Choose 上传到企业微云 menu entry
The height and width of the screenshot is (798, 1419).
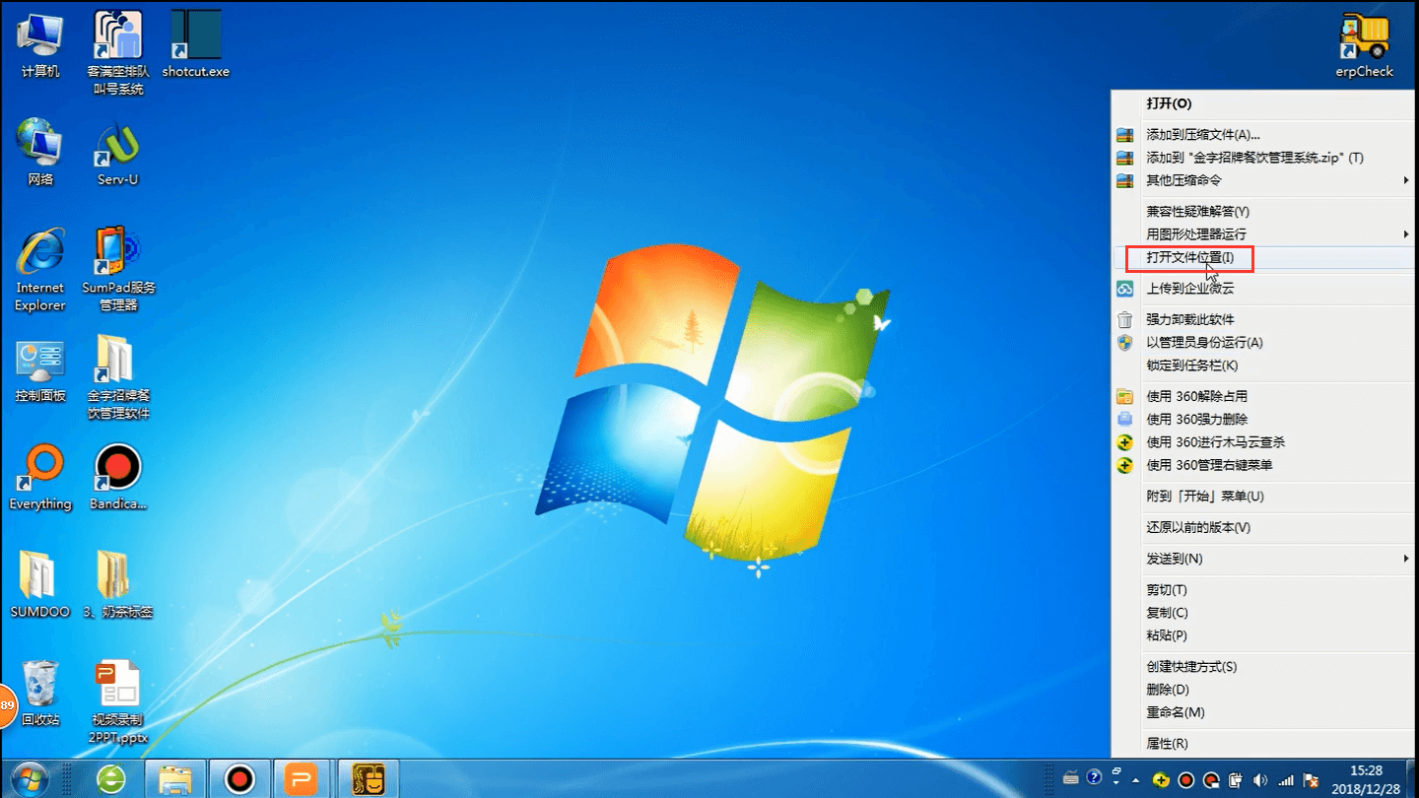[x=1263, y=289]
